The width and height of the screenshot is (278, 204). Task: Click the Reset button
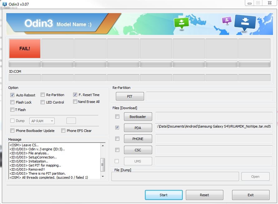pos(204,195)
